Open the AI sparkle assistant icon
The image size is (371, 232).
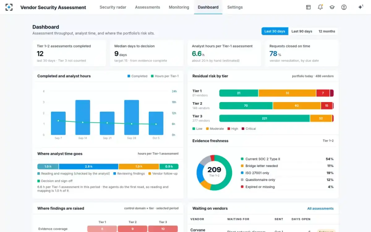[x=360, y=7]
